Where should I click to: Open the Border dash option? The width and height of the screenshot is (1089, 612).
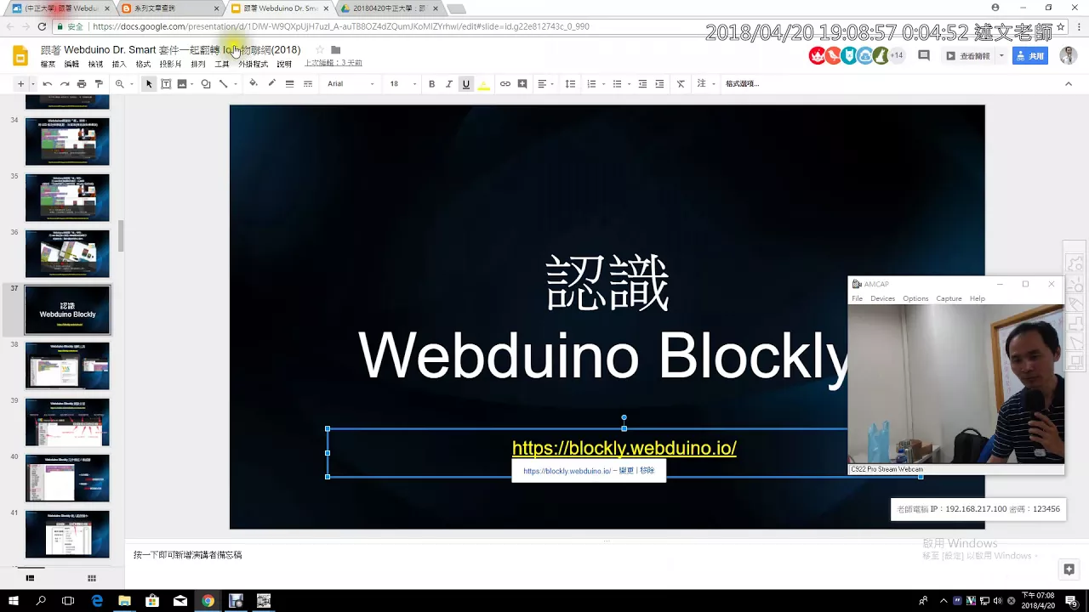pos(308,84)
